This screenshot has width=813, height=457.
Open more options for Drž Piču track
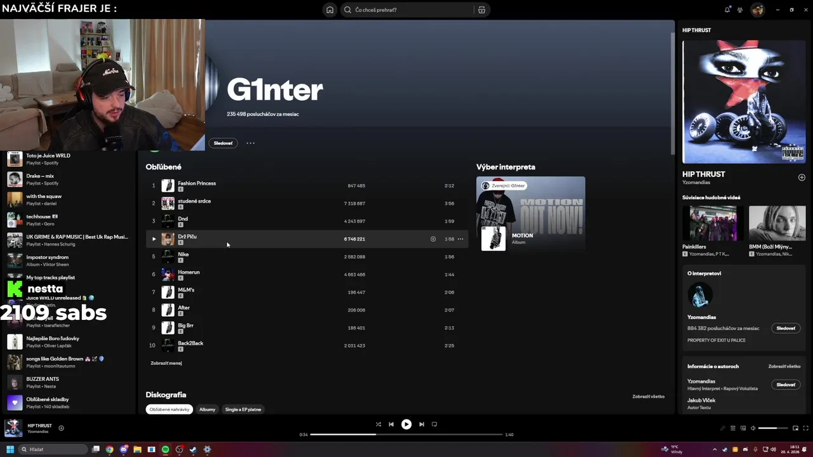pyautogui.click(x=460, y=239)
